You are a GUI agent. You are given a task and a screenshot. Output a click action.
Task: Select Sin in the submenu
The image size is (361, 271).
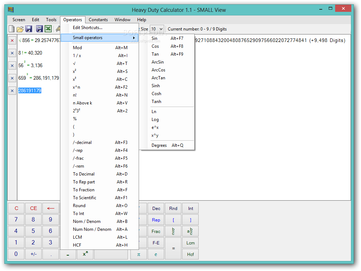[x=167, y=38]
